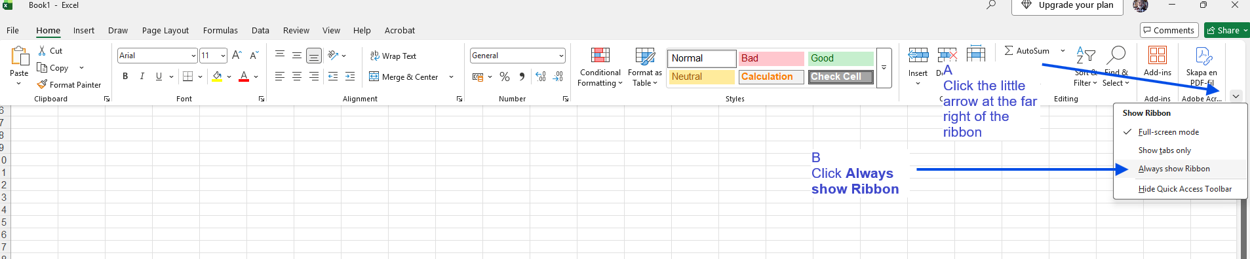
Task: Click the ribbon display options arrow
Action: (x=1236, y=96)
